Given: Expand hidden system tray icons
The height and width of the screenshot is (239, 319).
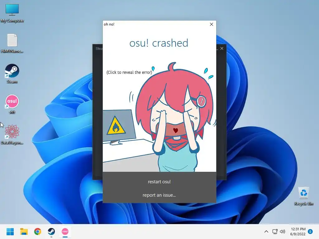Looking at the screenshot, I should coord(266,232).
